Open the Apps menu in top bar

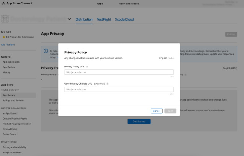100,4
